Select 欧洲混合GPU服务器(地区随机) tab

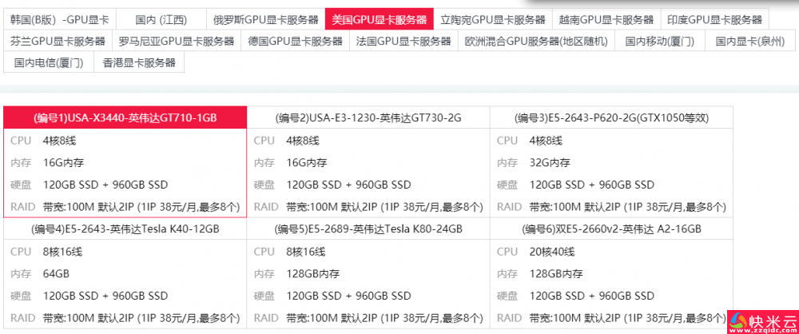click(537, 42)
